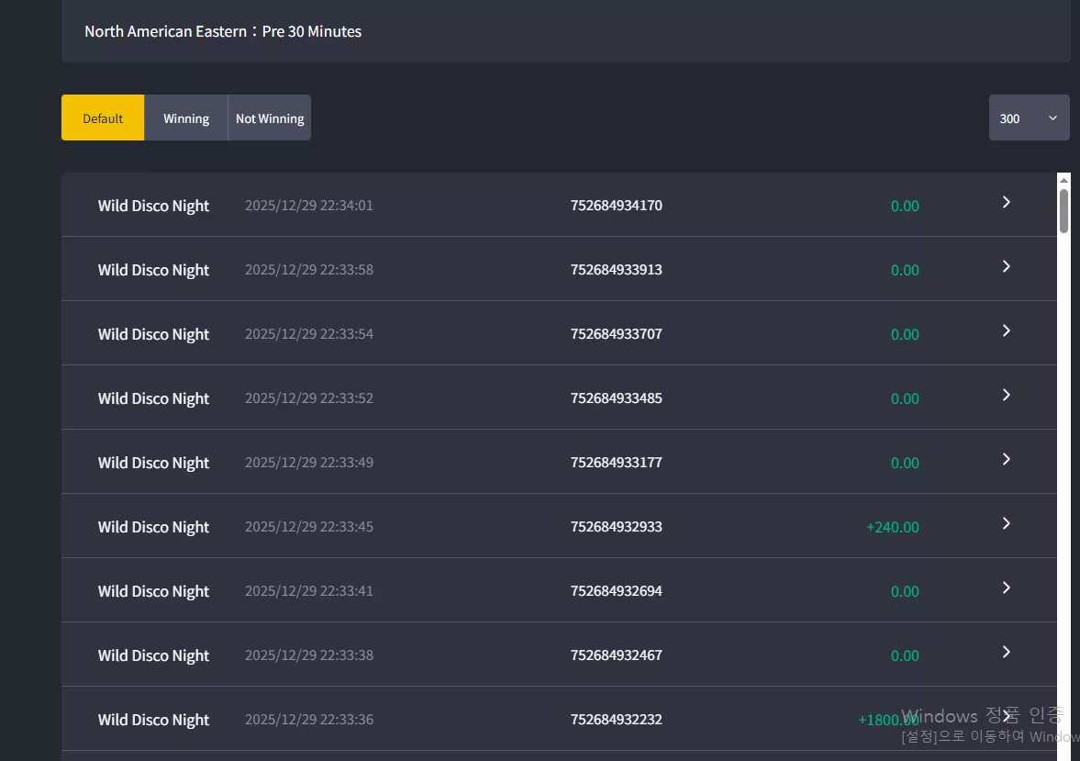1080x761 pixels.
Task: Switch to the Not Winning tab
Action: 269,118
